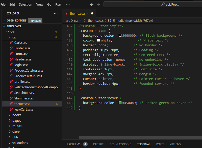Open the Run menu
Image resolution: width=202 pixels, height=148 pixels.
(58, 4)
